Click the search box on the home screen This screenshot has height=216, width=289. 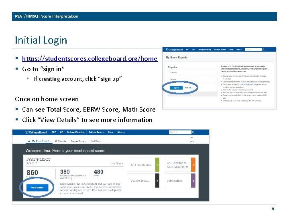(180, 132)
